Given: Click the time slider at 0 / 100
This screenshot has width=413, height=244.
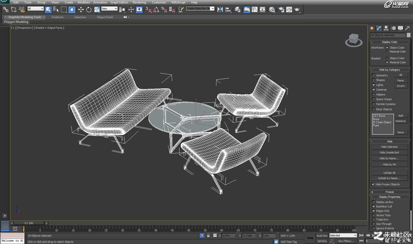Looking at the screenshot, I should 29,223.
